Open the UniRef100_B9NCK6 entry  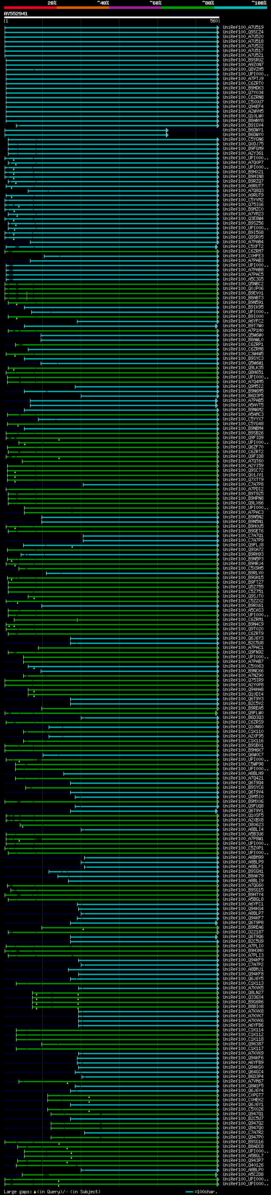coord(243,671)
